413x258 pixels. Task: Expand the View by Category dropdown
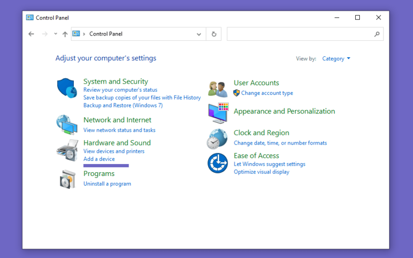(336, 58)
